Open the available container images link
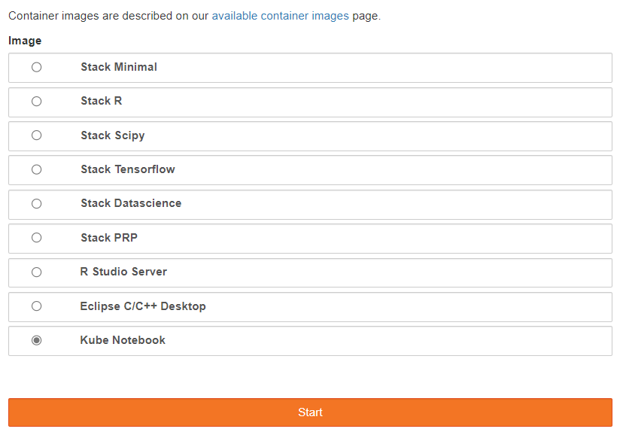620x432 pixels. [x=280, y=16]
